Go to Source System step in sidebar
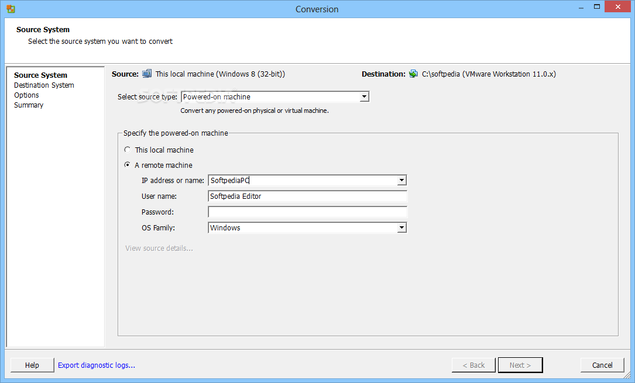Viewport: 635px width, 383px height. [x=40, y=75]
